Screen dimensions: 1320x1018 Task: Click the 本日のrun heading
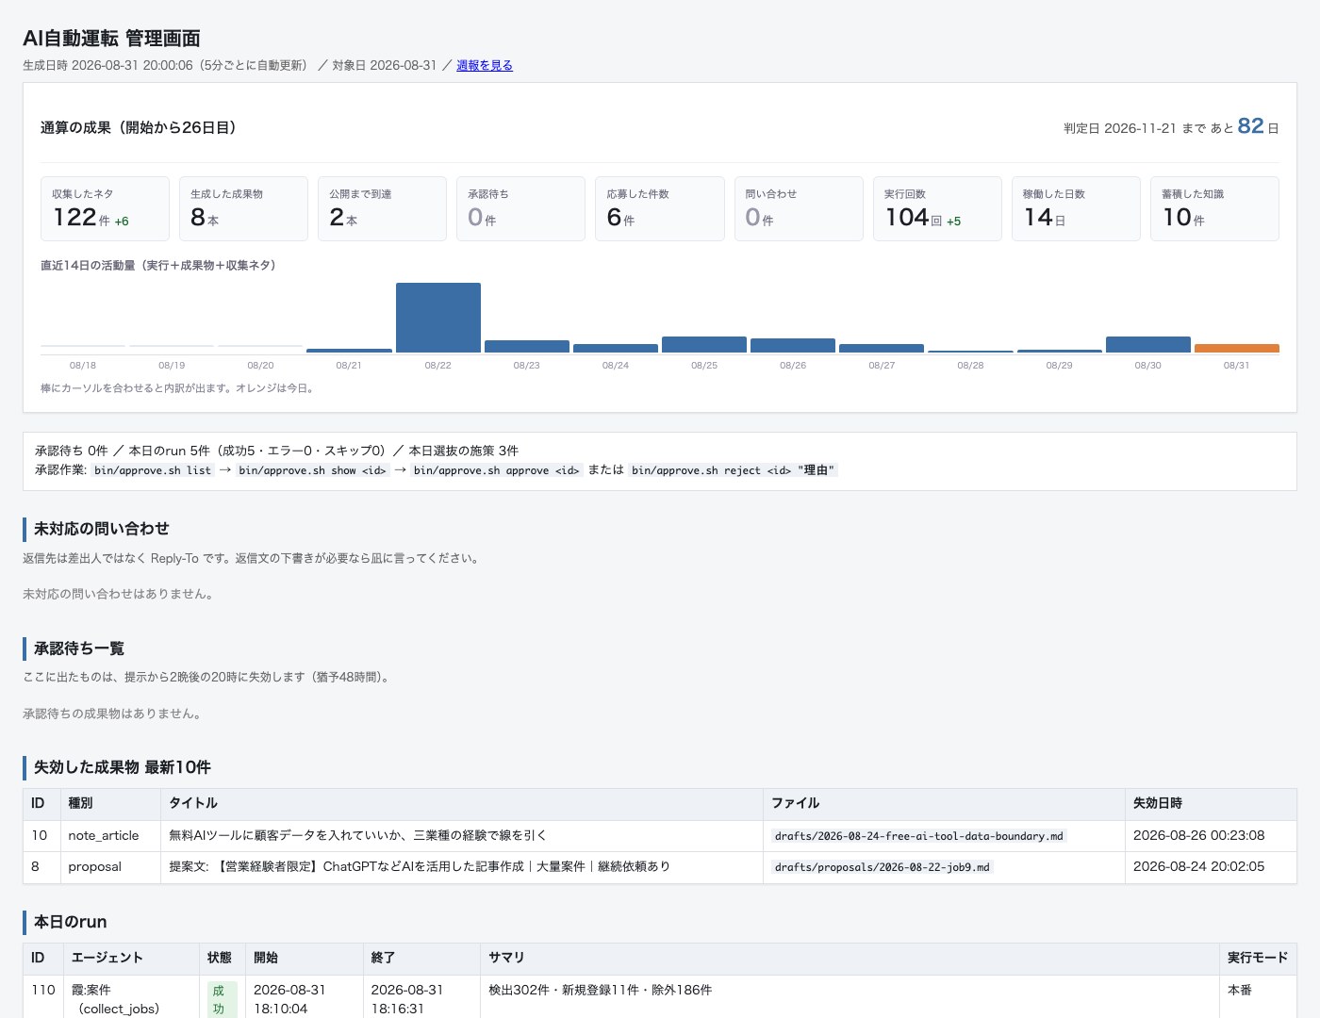[x=71, y=922]
